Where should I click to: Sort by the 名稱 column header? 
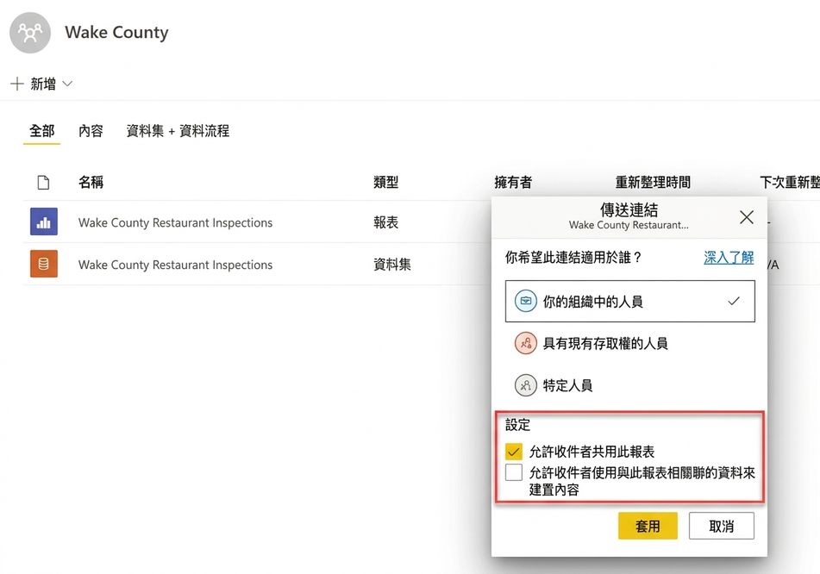pos(91,182)
